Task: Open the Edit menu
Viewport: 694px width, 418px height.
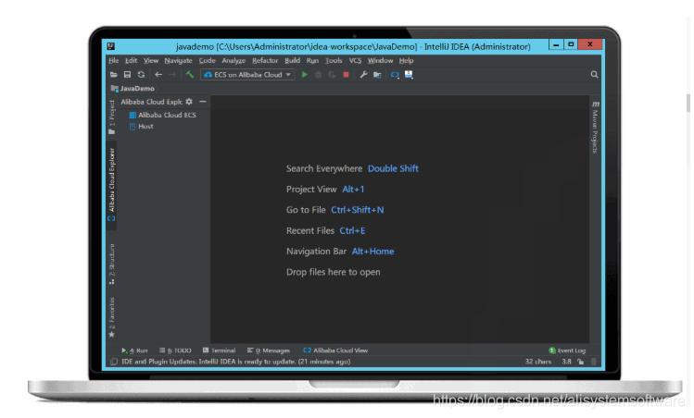Action: point(131,60)
